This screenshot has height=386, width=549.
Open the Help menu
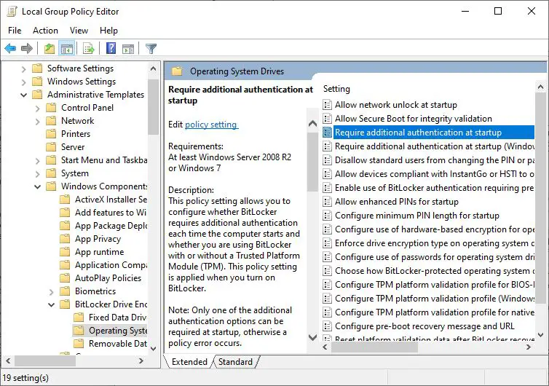[108, 31]
